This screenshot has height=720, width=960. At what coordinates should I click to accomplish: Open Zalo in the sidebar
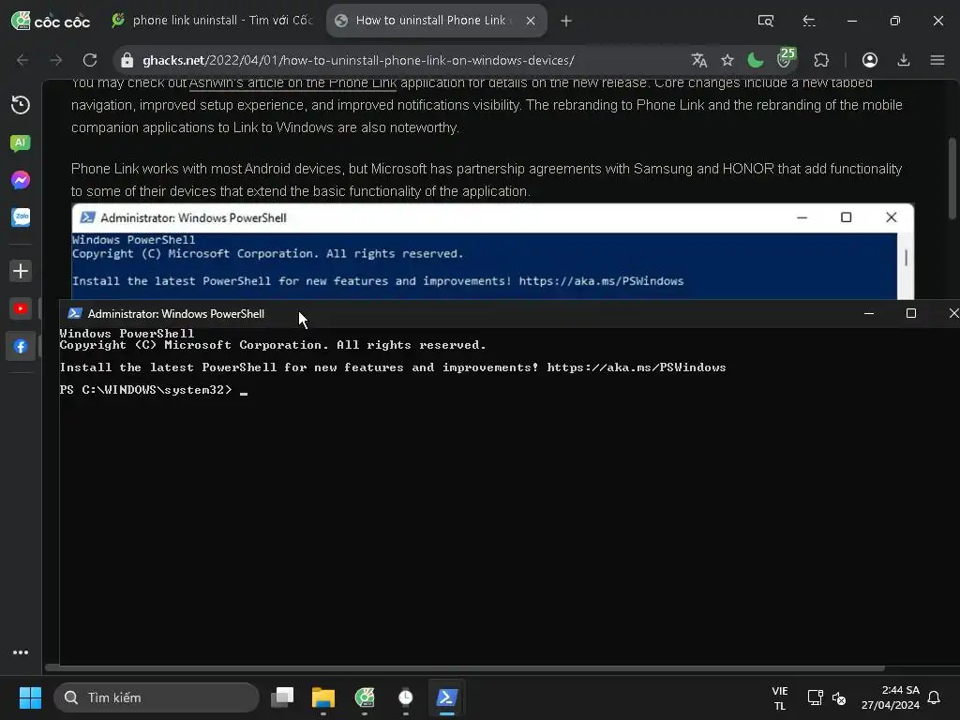point(21,217)
